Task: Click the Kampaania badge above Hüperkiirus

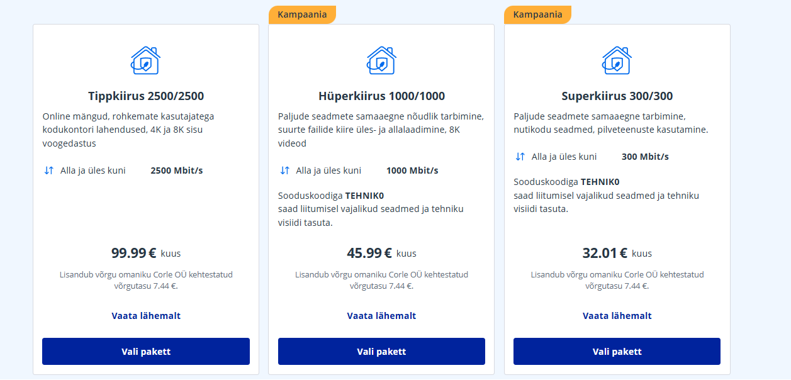Action: click(x=302, y=14)
